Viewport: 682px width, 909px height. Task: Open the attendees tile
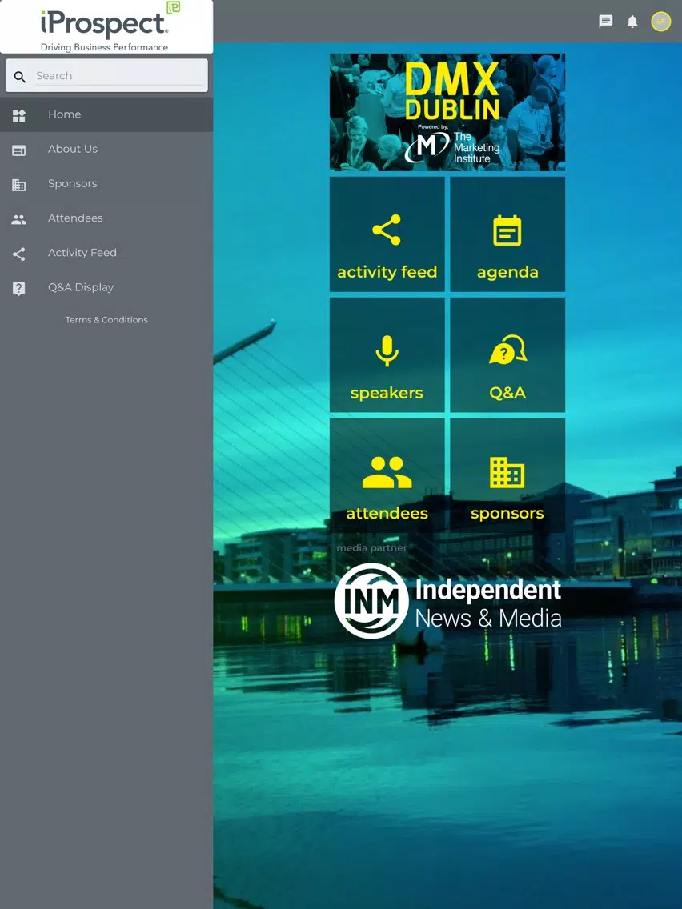pyautogui.click(x=387, y=475)
